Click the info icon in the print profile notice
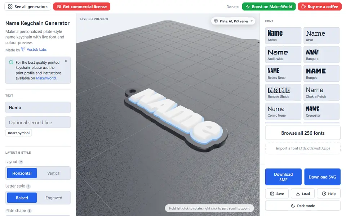Viewport: 346px width, 216px height. 11,62
